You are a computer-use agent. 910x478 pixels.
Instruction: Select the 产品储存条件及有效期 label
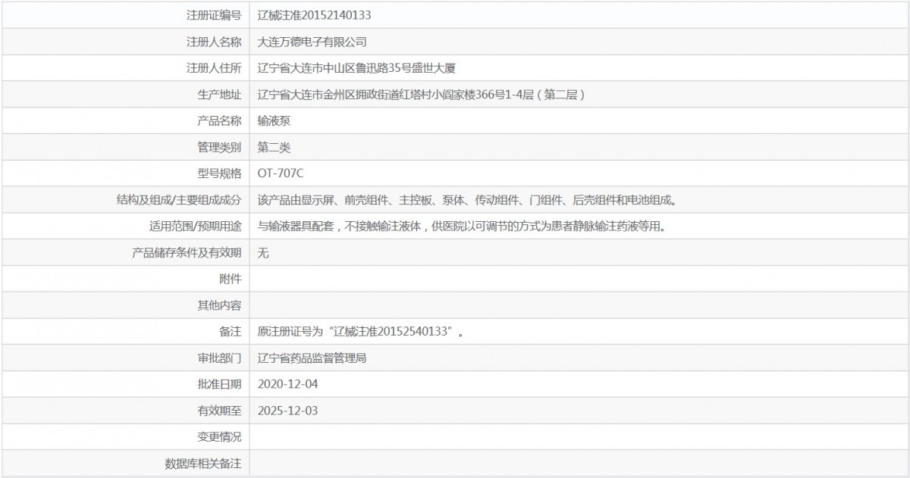coord(187,253)
